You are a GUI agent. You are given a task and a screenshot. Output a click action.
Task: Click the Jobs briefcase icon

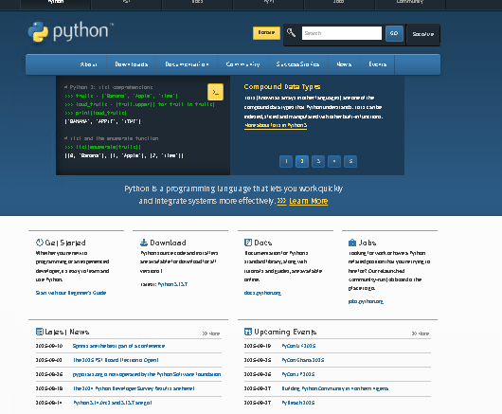tap(352, 243)
